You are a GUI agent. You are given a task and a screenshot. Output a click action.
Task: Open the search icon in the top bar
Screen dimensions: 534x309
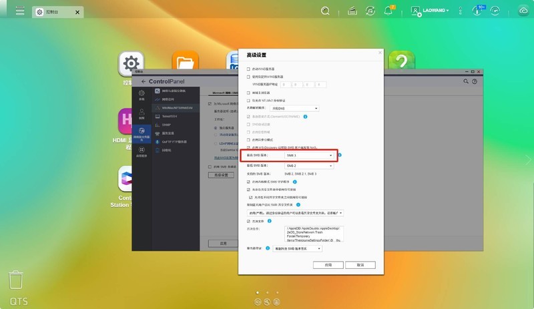tap(325, 11)
